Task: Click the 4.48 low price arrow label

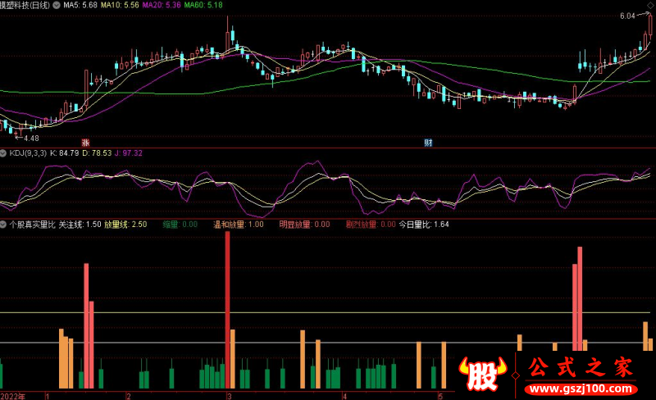Action: 28,138
